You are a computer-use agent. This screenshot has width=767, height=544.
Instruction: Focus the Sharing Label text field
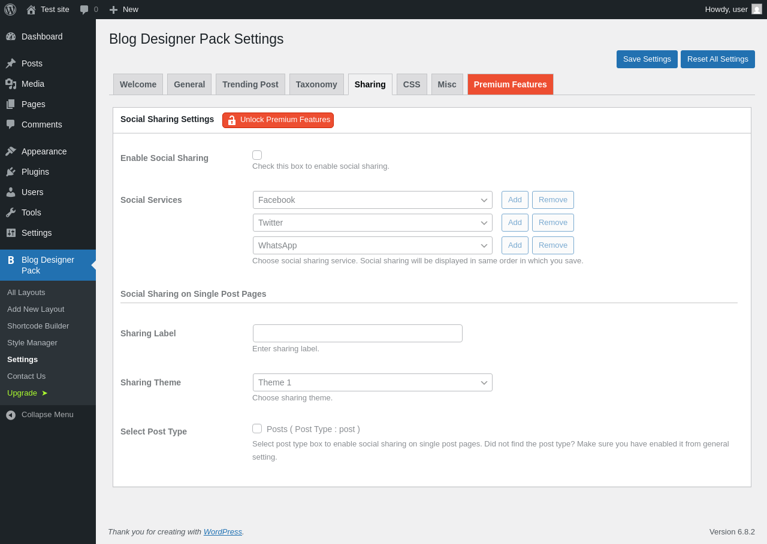click(358, 333)
